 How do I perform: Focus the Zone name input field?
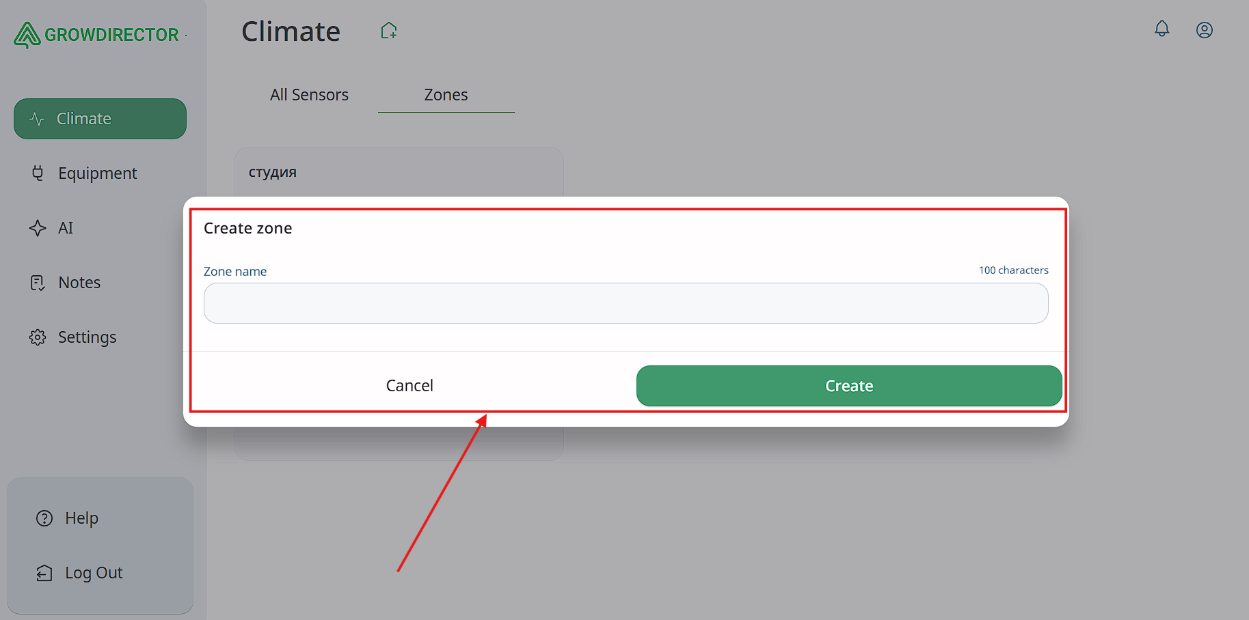click(626, 303)
